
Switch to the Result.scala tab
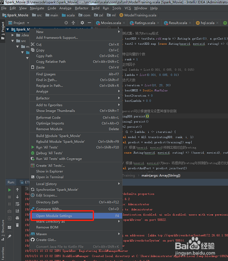pos(178,23)
